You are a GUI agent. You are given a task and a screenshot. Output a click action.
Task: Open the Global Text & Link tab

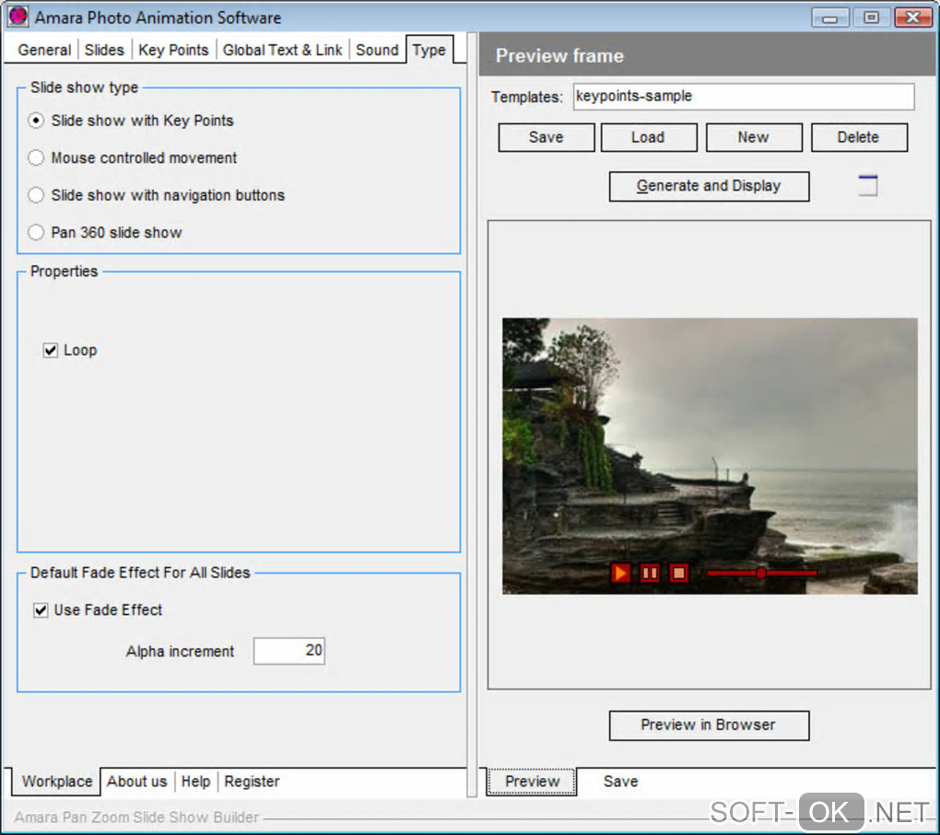[x=282, y=50]
